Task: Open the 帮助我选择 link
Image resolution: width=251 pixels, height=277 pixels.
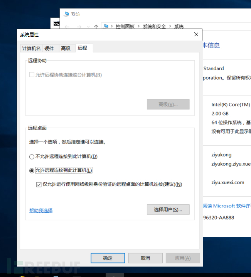Action: point(41,211)
